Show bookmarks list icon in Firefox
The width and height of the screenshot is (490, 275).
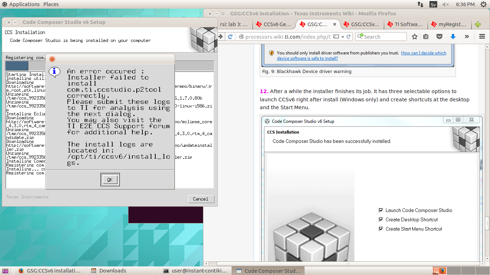point(426,37)
